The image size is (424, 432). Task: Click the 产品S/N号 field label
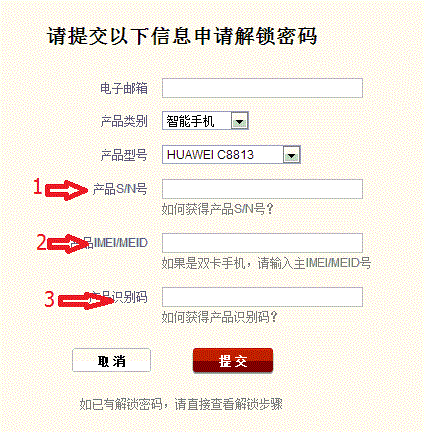tap(119, 189)
